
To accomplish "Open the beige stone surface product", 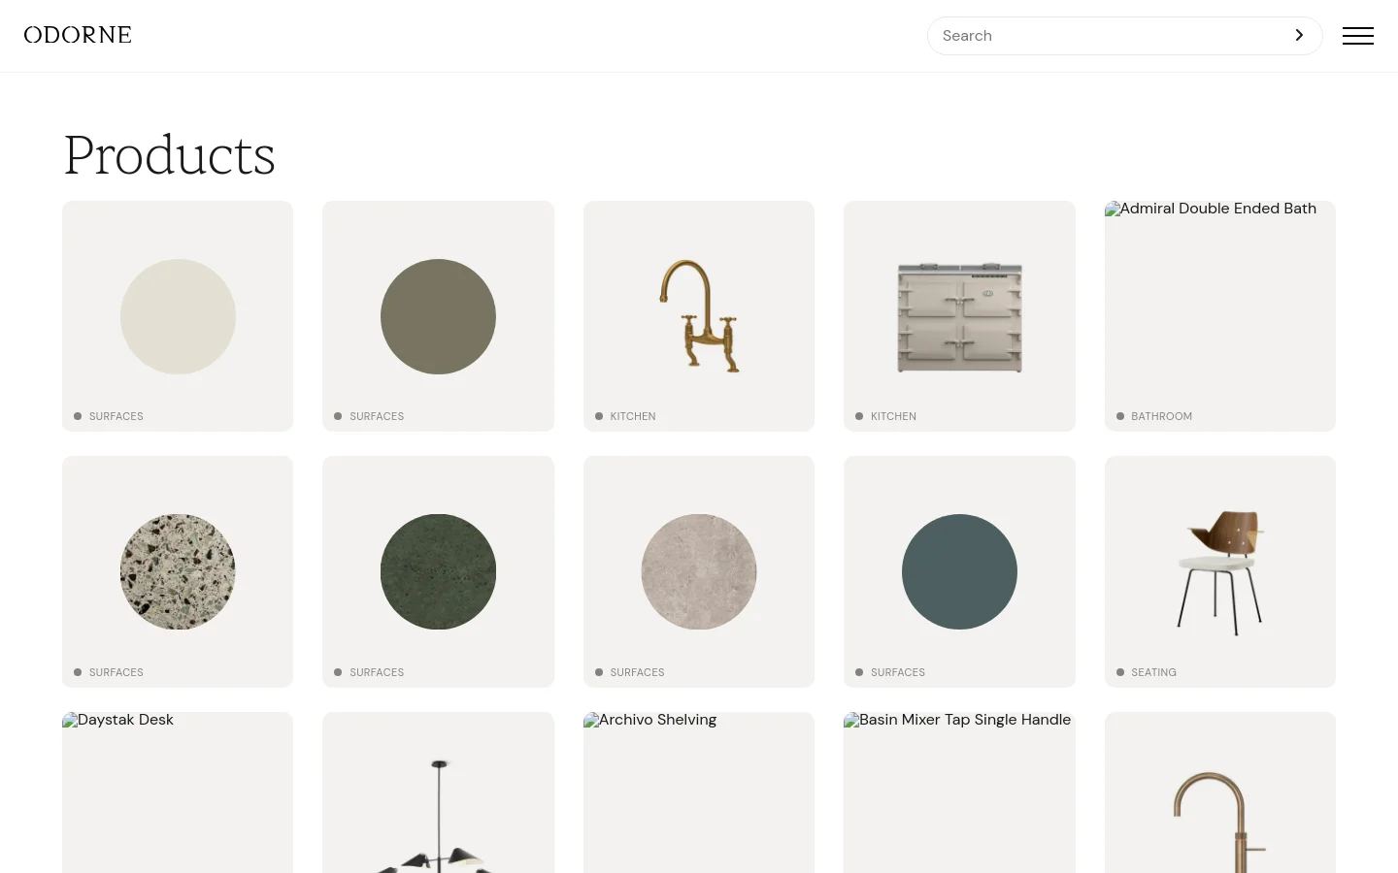I will click(x=699, y=571).
